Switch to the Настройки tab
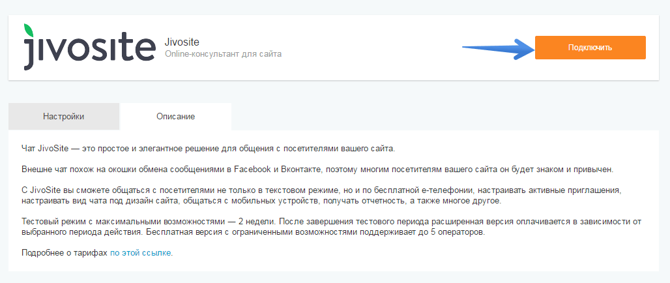The height and width of the screenshot is (283, 670). (x=64, y=116)
